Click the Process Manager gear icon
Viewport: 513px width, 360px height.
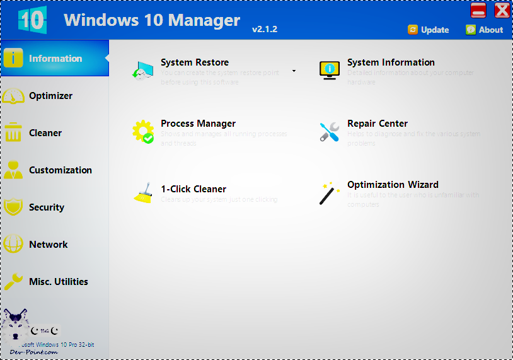coord(143,132)
